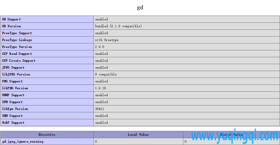The image size is (280, 145).
Task: Select the "GD Version" label cell
Action: pos(47,26)
